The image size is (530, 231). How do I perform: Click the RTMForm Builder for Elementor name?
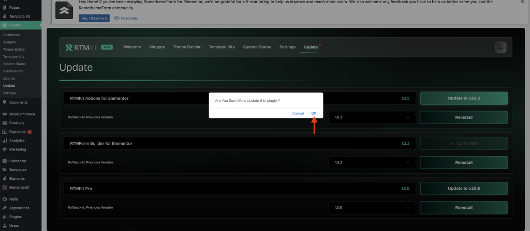(101, 144)
